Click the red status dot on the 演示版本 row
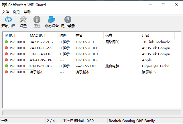The height and width of the screenshot is (124, 183). point(6,72)
